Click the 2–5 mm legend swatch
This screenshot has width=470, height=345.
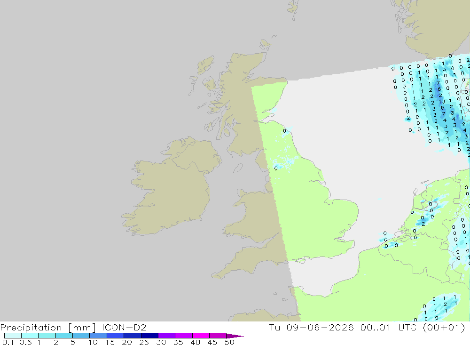tap(64, 336)
